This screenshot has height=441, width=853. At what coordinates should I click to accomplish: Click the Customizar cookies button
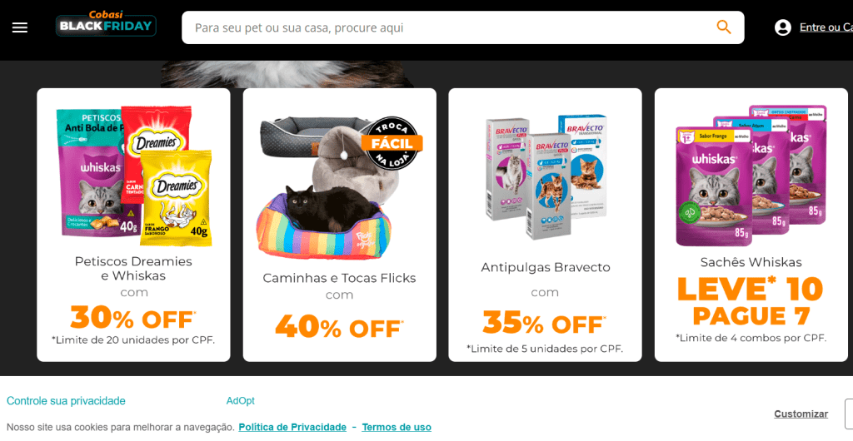tap(801, 414)
